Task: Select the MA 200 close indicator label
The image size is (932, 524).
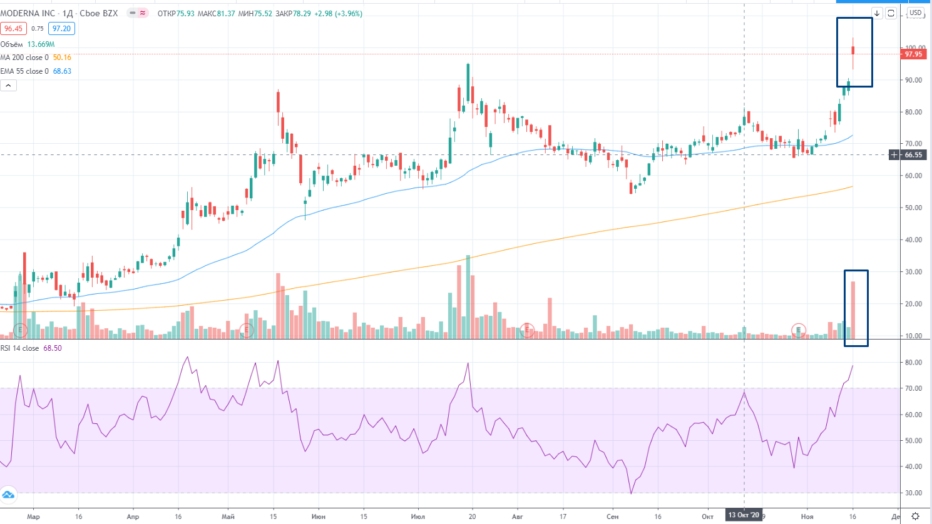Action: (24, 58)
